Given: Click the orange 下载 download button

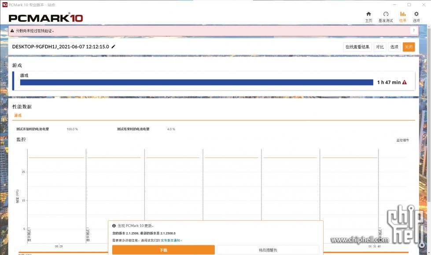Looking at the screenshot, I should pyautogui.click(x=163, y=250).
